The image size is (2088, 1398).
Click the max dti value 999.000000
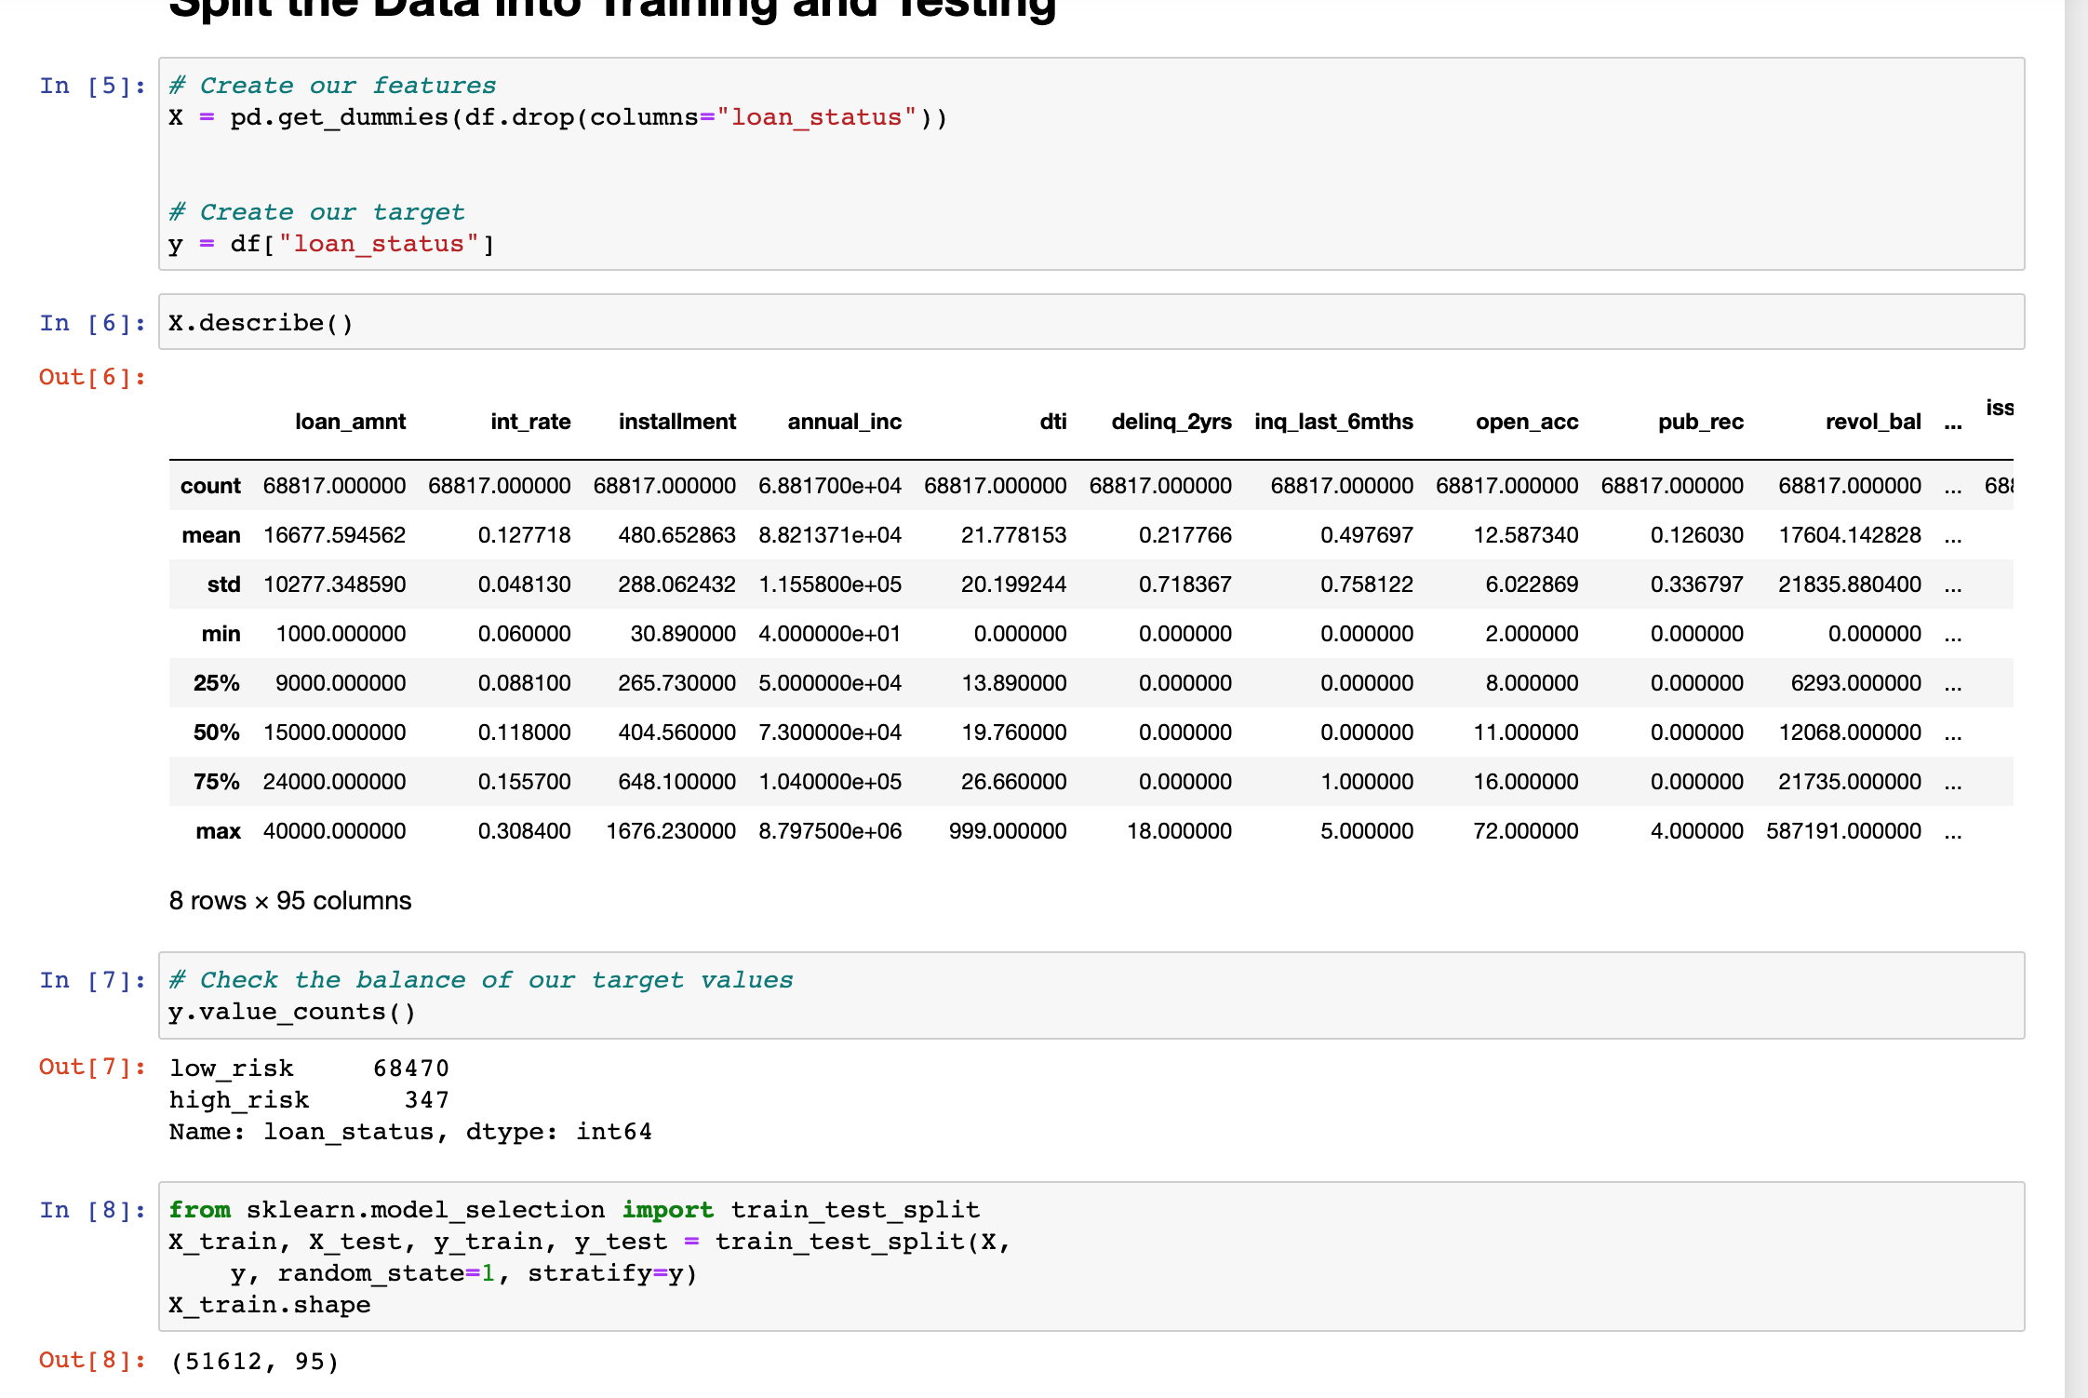click(1008, 831)
